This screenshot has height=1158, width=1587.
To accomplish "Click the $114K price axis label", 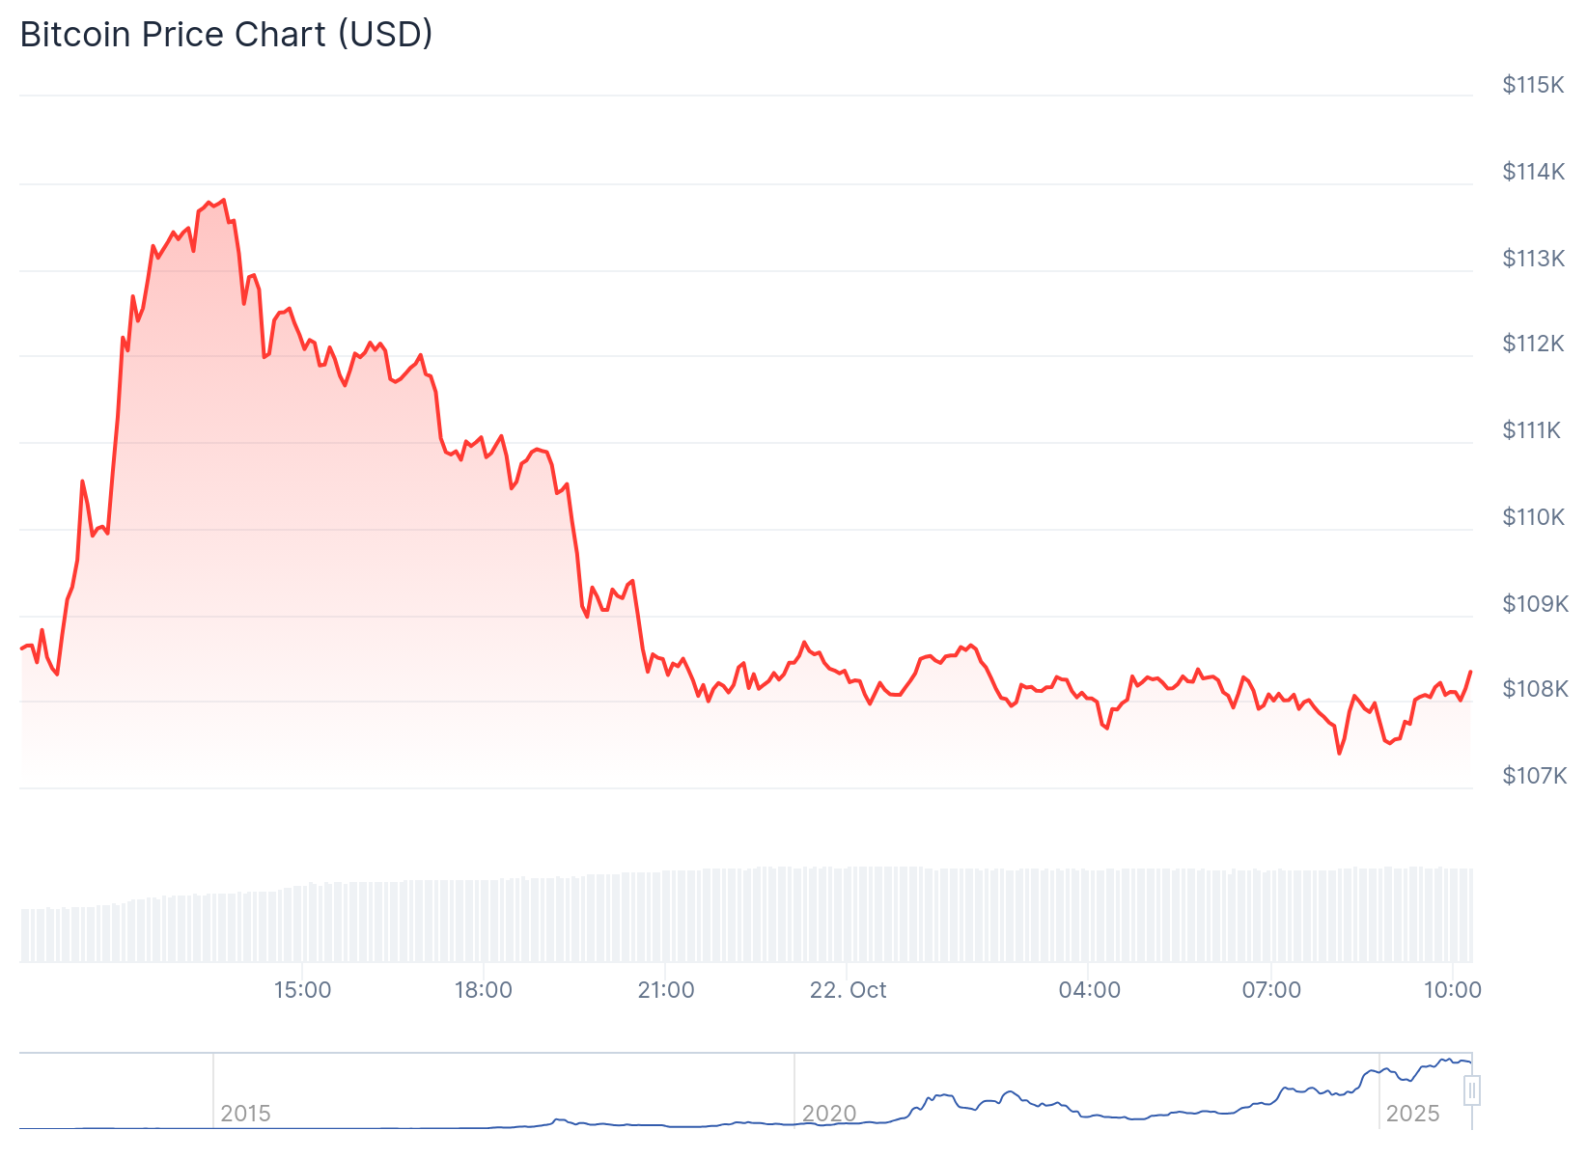I will [1533, 172].
